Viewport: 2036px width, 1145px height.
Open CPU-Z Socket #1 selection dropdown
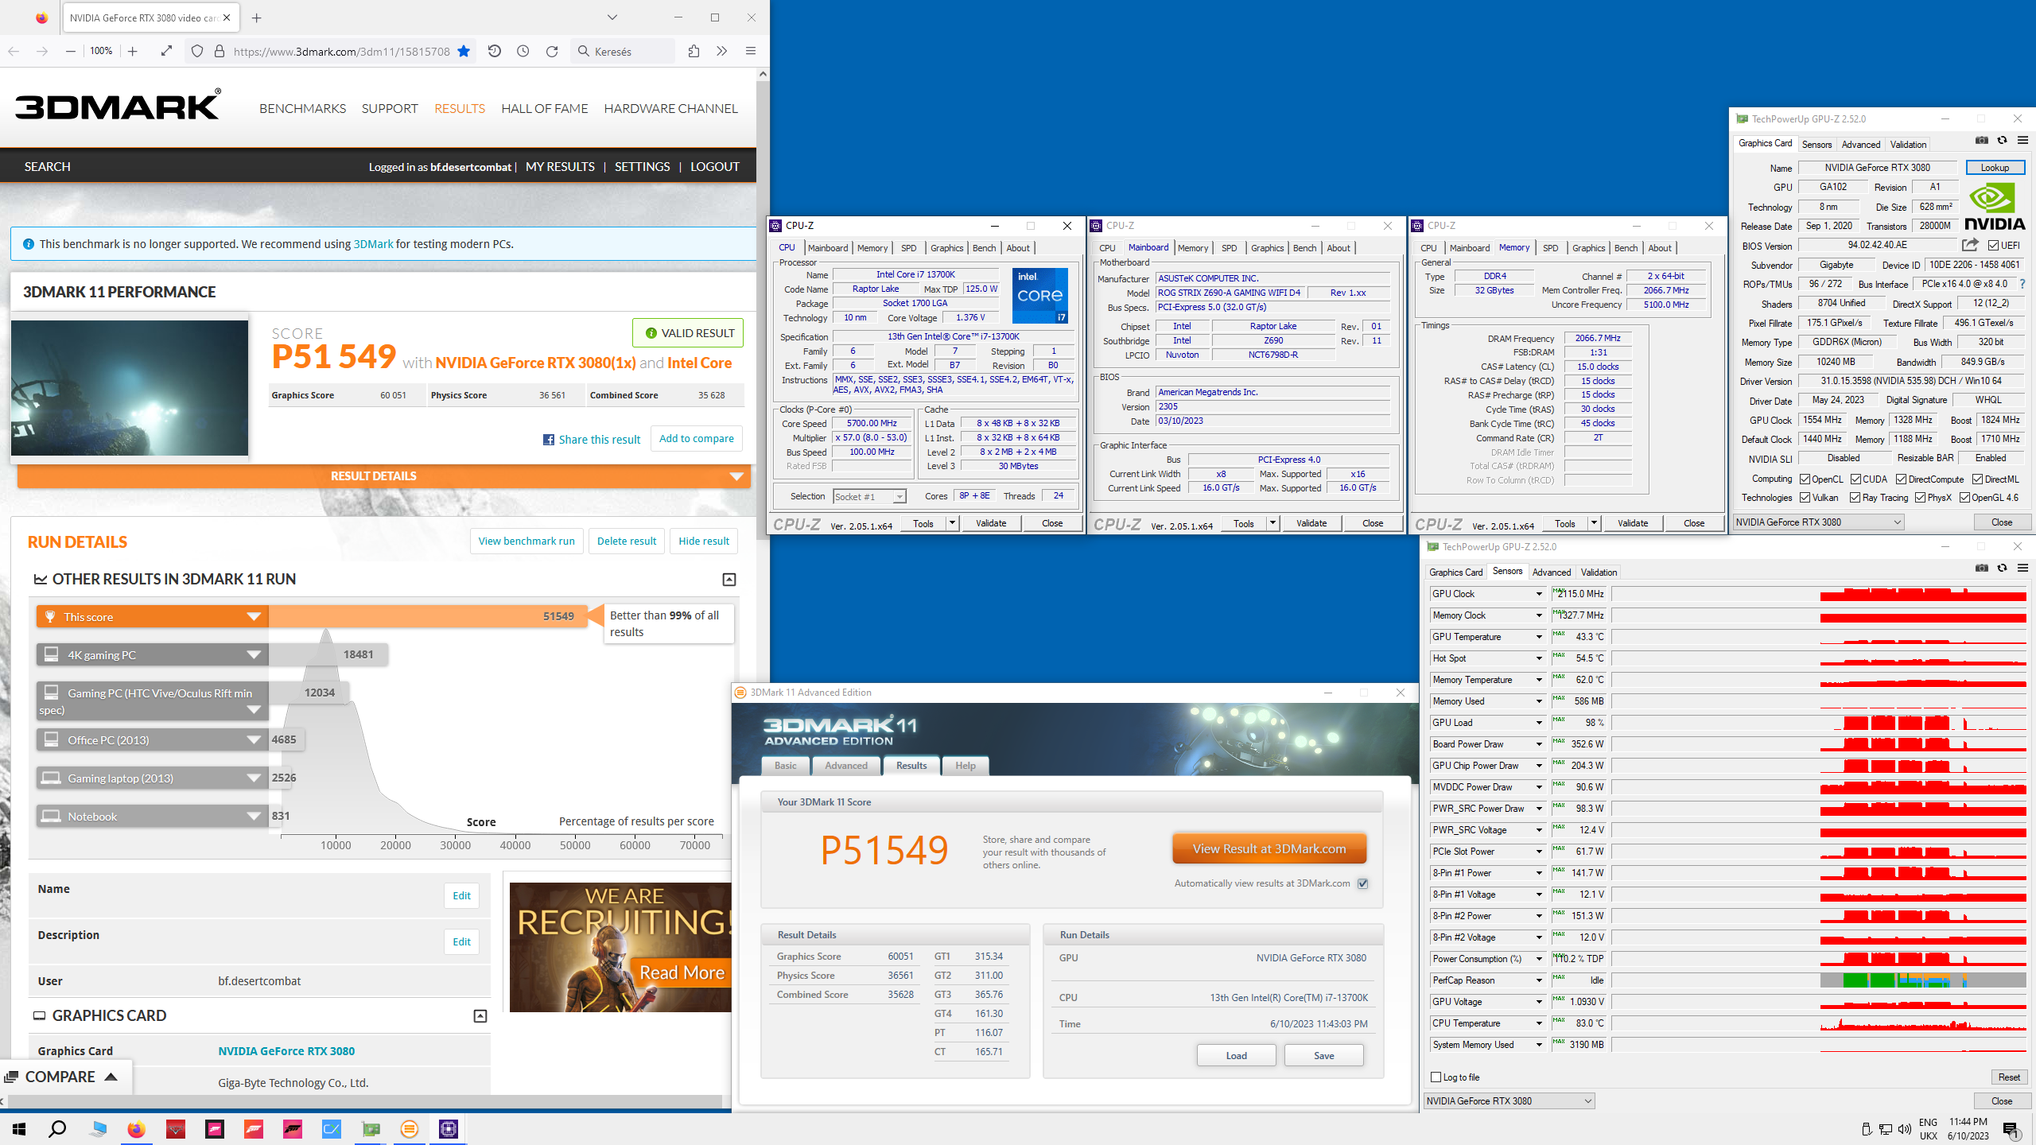coord(899,497)
